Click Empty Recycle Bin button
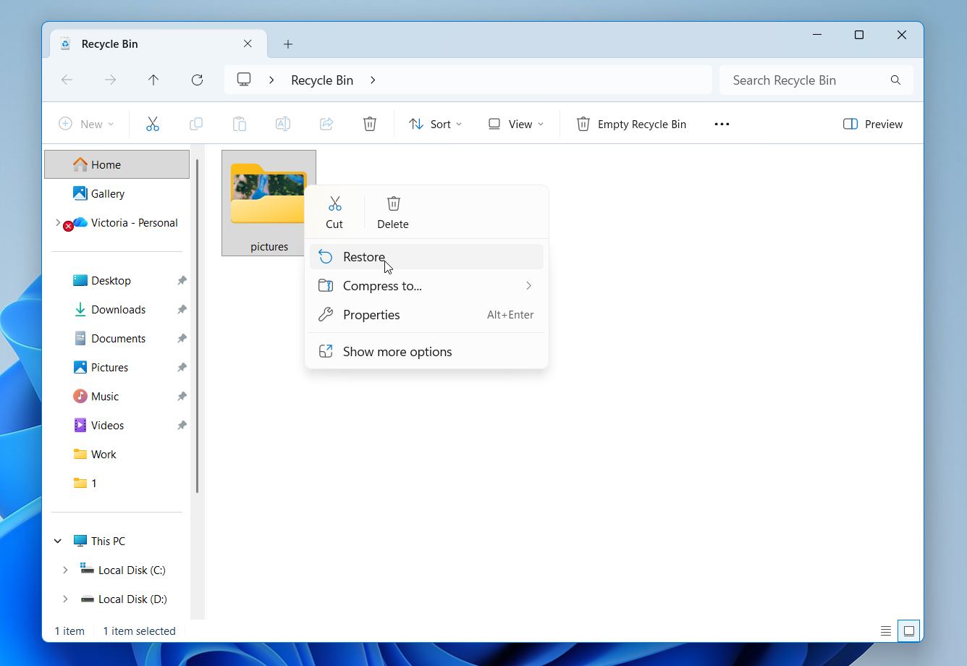967x666 pixels. pos(631,124)
